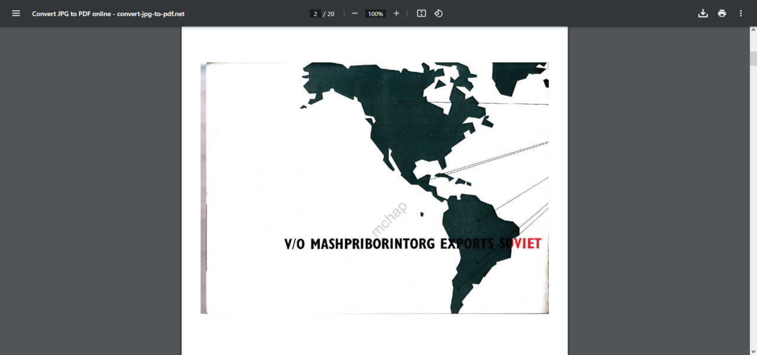Zoom in using the plus button

pyautogui.click(x=396, y=14)
